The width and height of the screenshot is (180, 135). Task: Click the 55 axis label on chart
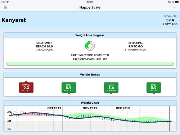pyautogui.click(x=9, y=129)
